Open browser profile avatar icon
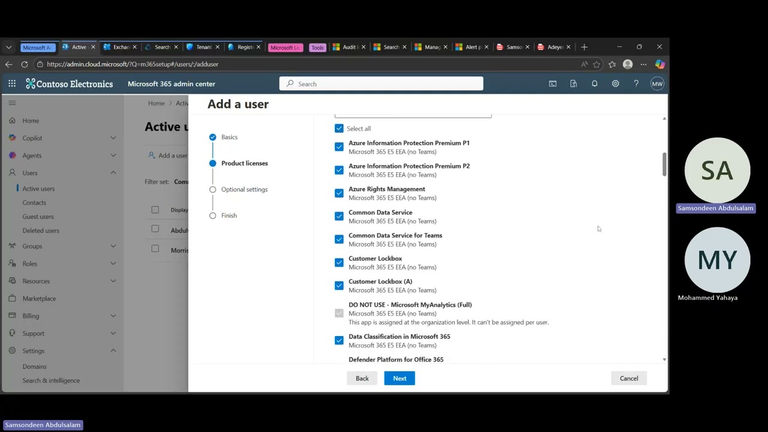Image resolution: width=768 pixels, height=432 pixels. (628, 64)
